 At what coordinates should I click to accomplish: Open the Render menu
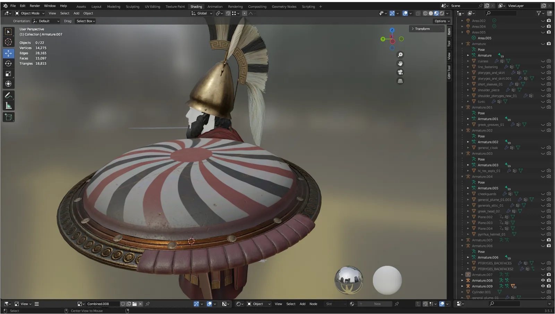(35, 6)
